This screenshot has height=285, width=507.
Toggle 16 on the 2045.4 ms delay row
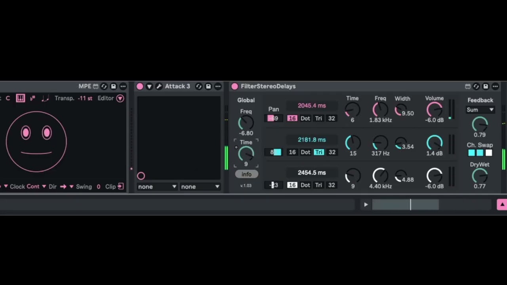pyautogui.click(x=292, y=118)
